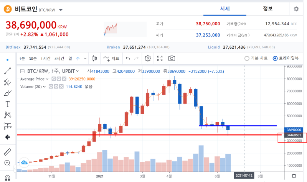Open page settings gear at top right
The width and height of the screenshot is (307, 182).
point(296,9)
